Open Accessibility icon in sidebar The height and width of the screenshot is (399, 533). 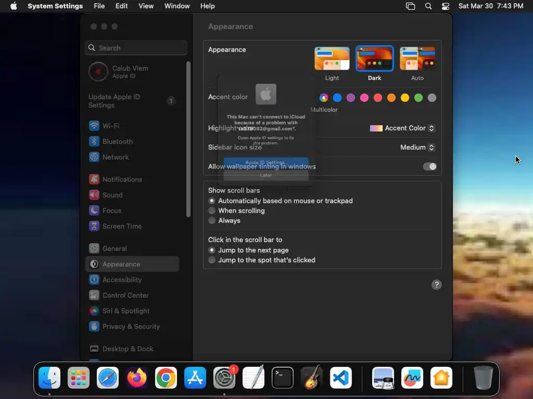[x=94, y=280]
